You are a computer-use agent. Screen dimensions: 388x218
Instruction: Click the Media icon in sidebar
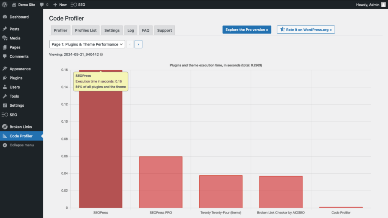(x=5, y=38)
